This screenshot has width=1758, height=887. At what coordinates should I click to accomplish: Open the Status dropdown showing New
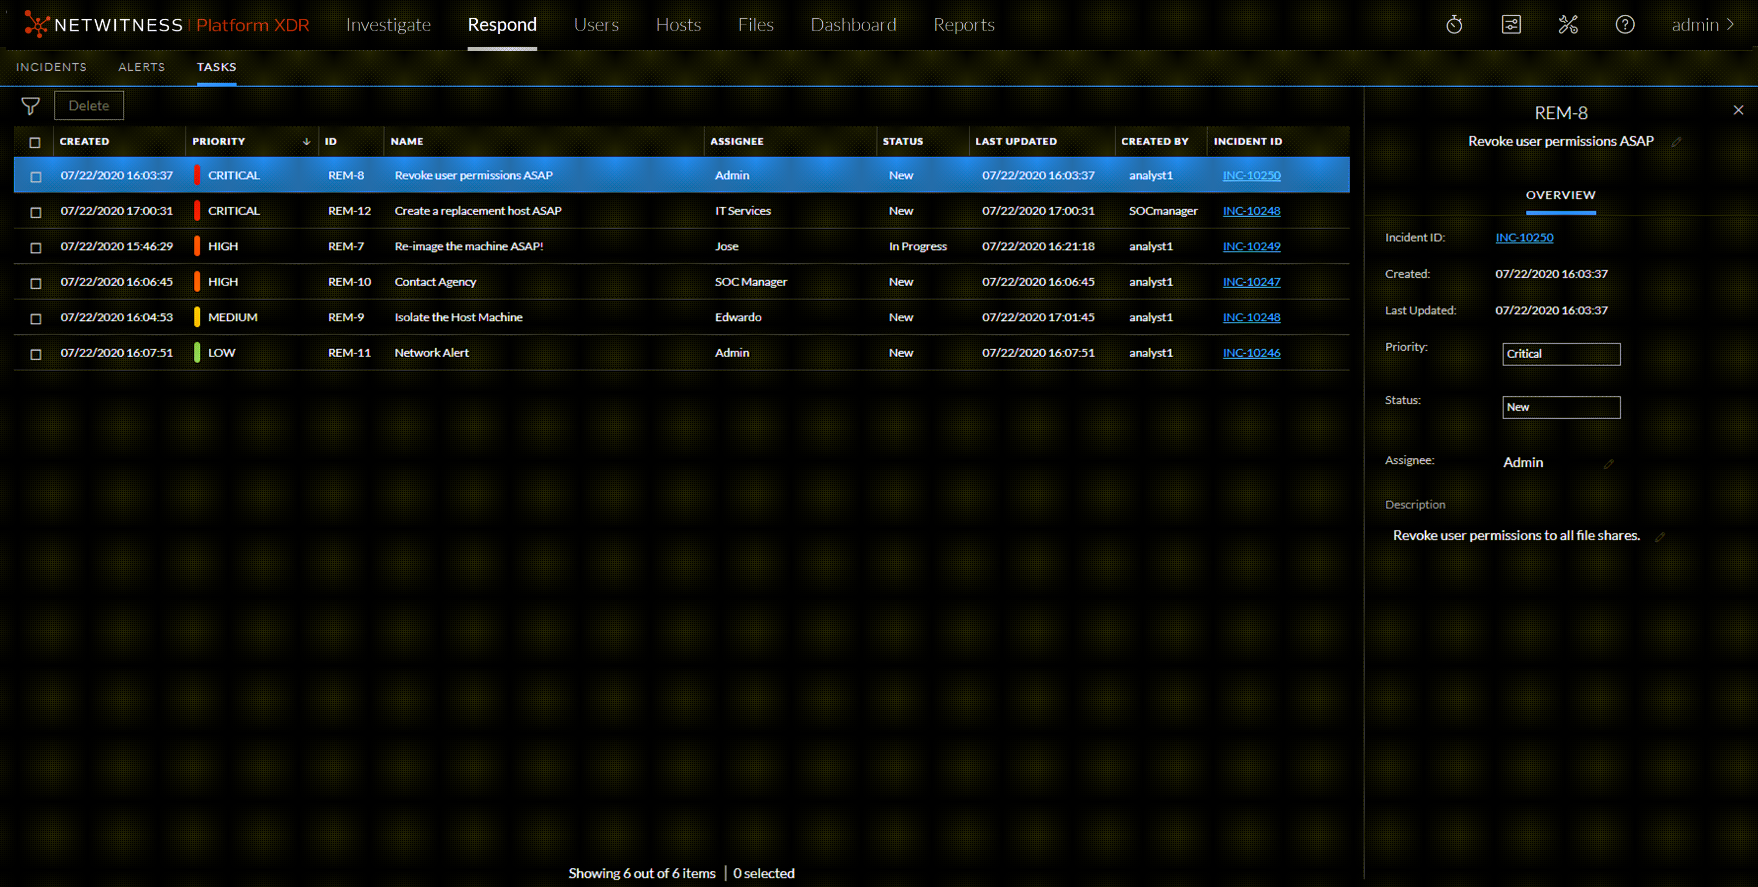(1561, 407)
